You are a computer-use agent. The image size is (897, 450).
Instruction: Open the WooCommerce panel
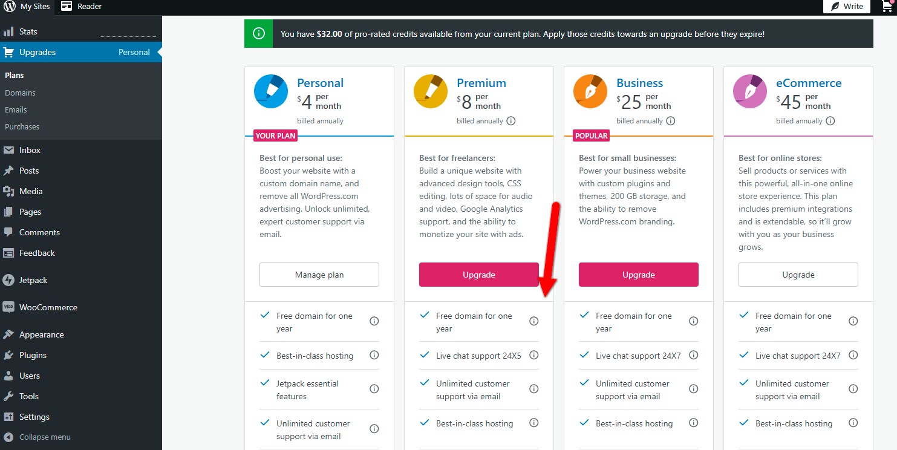coord(48,307)
